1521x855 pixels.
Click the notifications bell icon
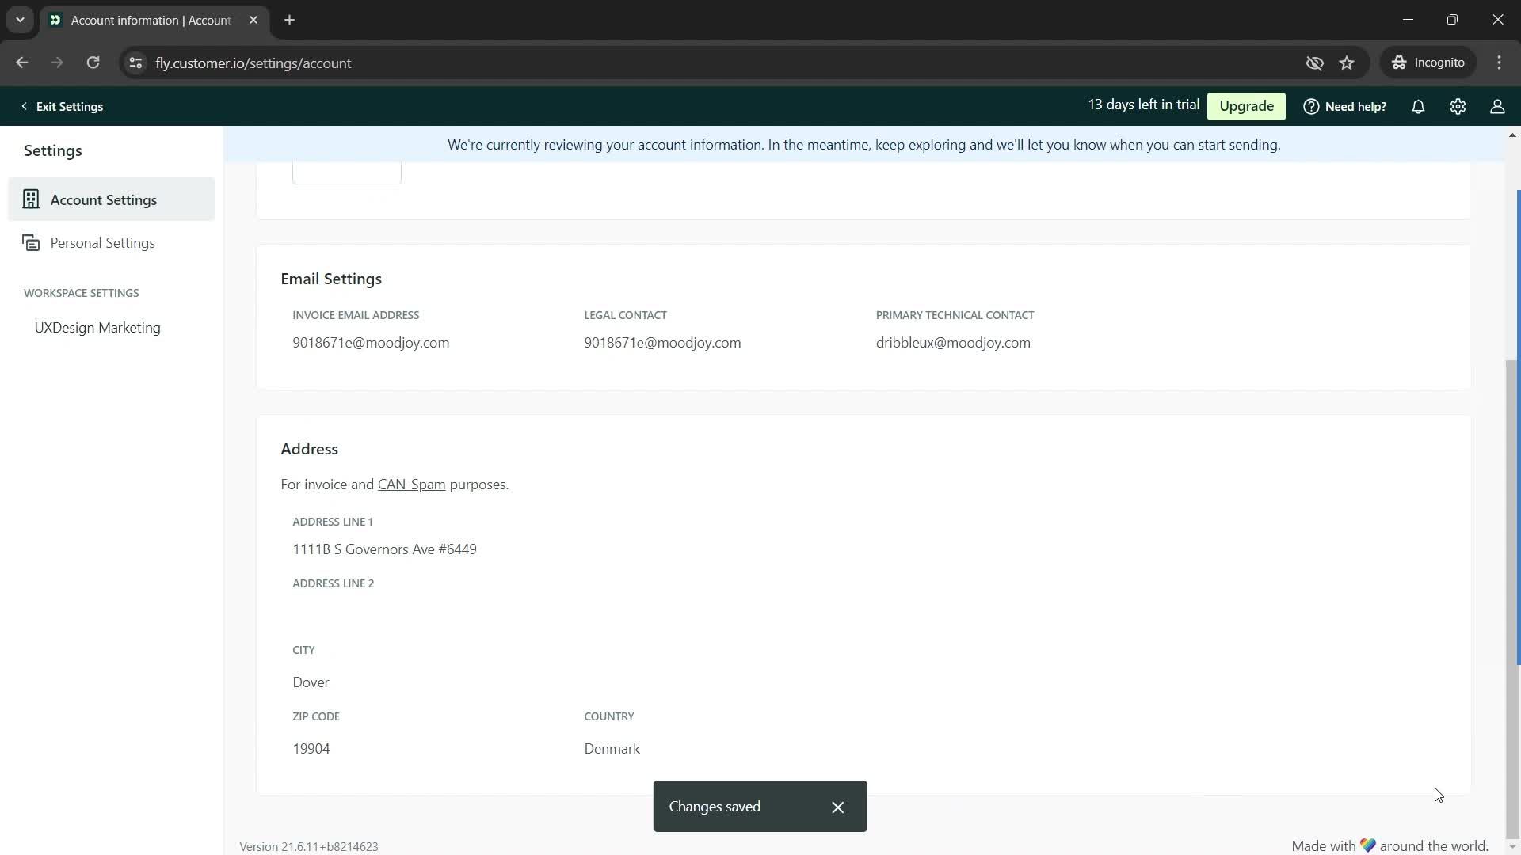pyautogui.click(x=1419, y=107)
